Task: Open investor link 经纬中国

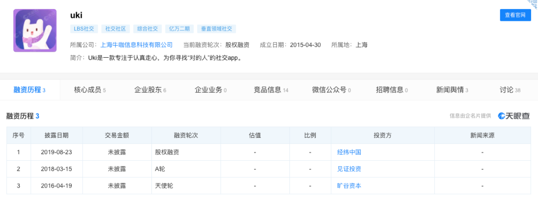Action: point(349,152)
